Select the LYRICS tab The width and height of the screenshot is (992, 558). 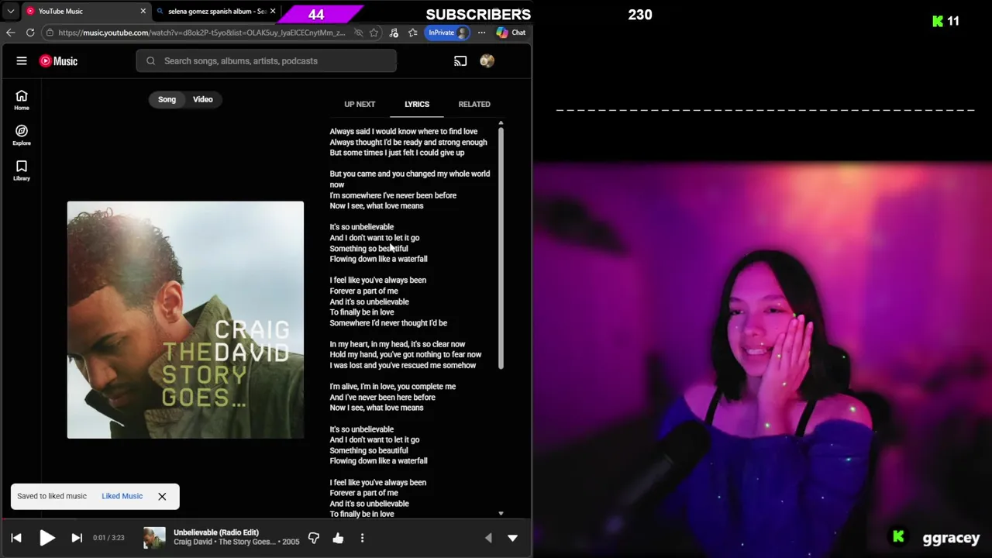click(417, 104)
